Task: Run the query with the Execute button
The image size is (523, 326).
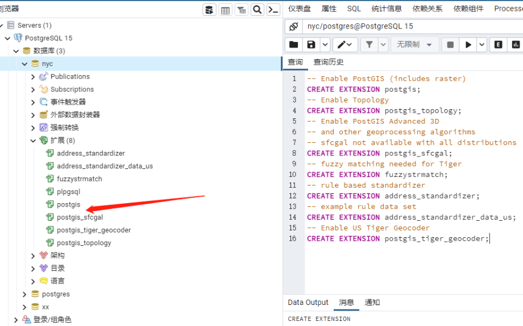Action: tap(468, 44)
